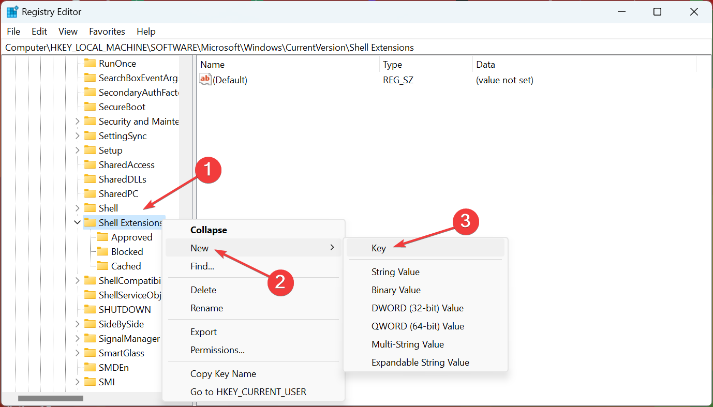Click the SearchBoxEventArg folder icon
713x407 pixels.
coord(90,78)
